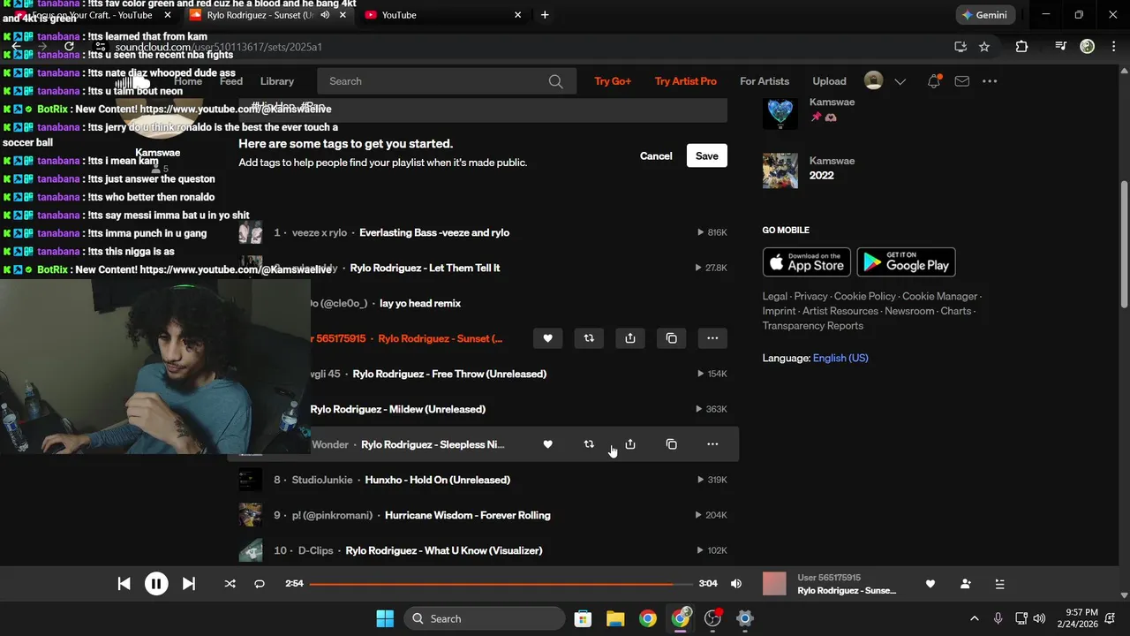Open the messages envelope icon
Viewport: 1130px width, 636px height.
pos(962,81)
